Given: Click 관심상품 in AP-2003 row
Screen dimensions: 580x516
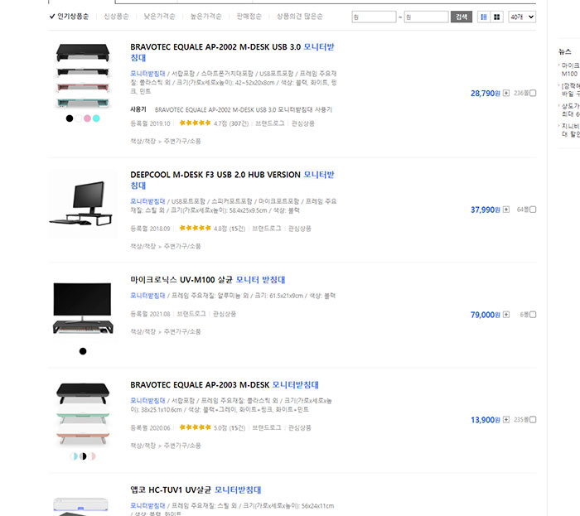Looking at the screenshot, I should click(299, 427).
